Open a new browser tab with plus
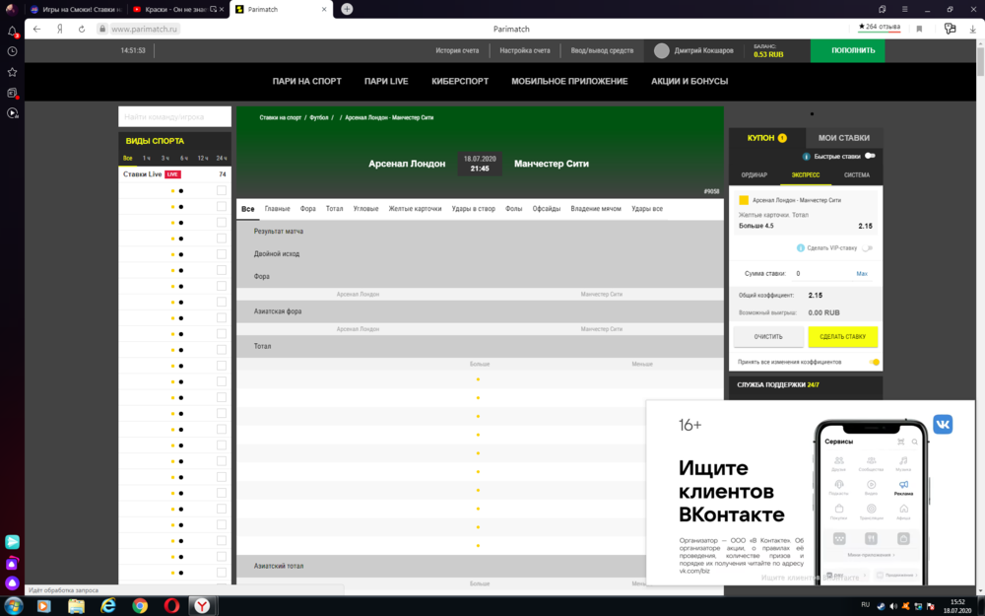This screenshot has height=616, width=985. click(x=347, y=9)
